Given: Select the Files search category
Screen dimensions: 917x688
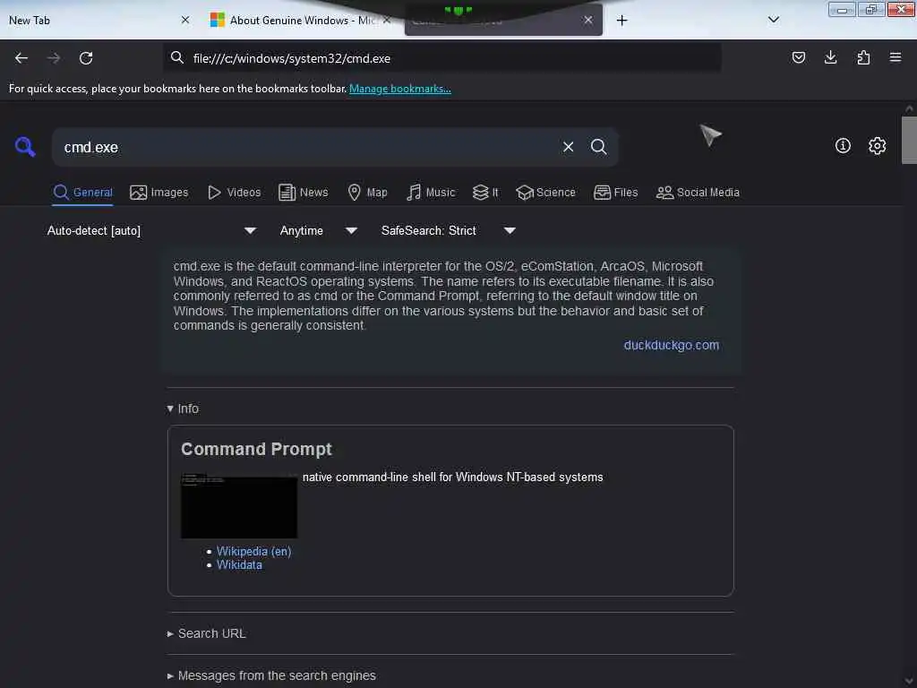Looking at the screenshot, I should pos(615,193).
